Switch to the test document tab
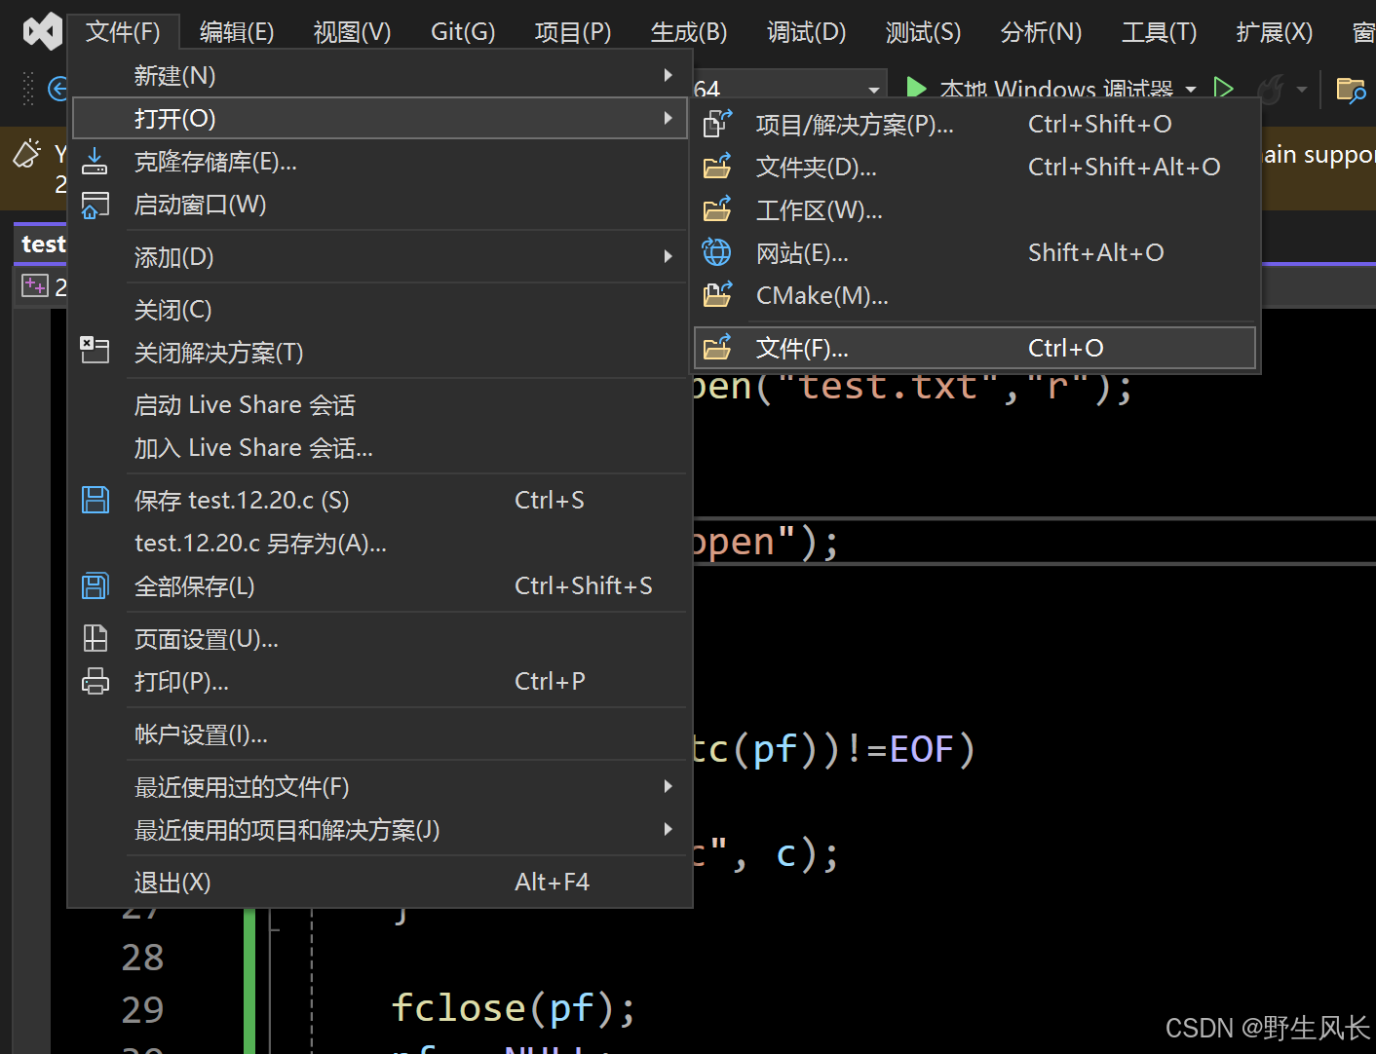This screenshot has width=1376, height=1054. tap(43, 244)
